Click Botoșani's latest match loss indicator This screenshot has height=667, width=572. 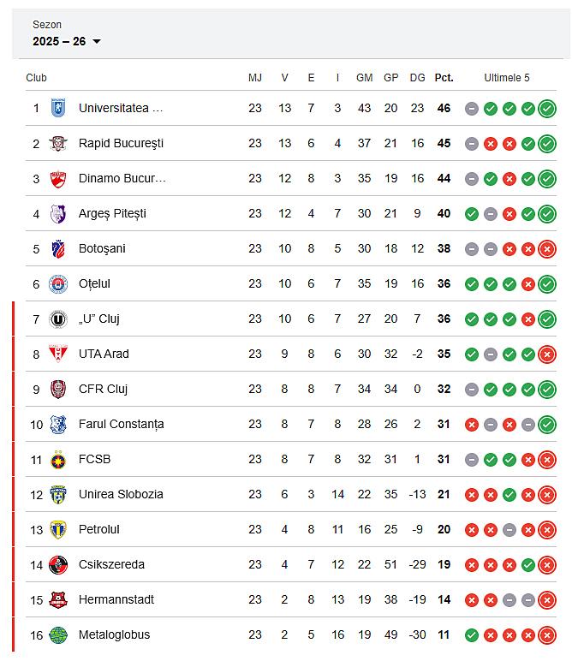pyautogui.click(x=547, y=248)
